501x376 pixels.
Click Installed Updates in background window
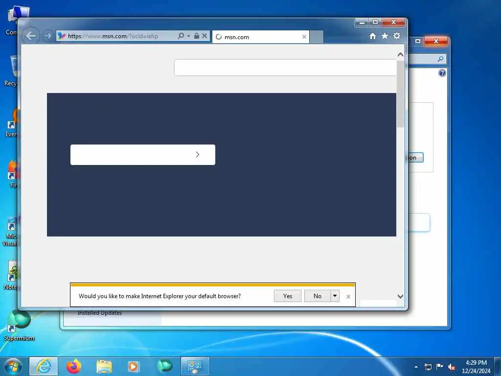coord(100,313)
